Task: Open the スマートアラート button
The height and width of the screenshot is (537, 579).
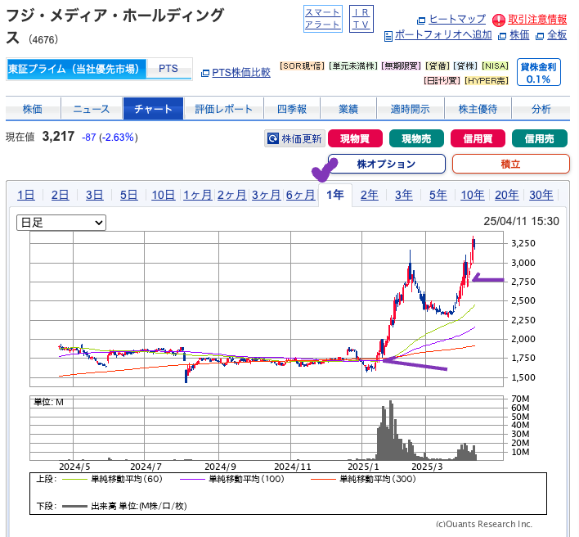Action: (x=323, y=19)
